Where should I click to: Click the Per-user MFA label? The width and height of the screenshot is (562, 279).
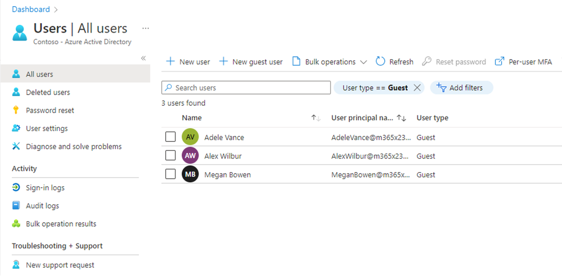tap(530, 62)
